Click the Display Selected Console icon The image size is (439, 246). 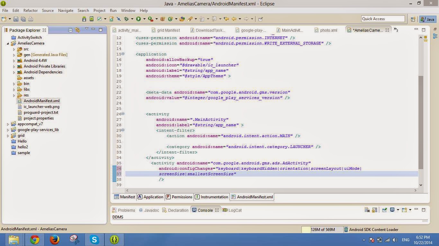click(392, 210)
